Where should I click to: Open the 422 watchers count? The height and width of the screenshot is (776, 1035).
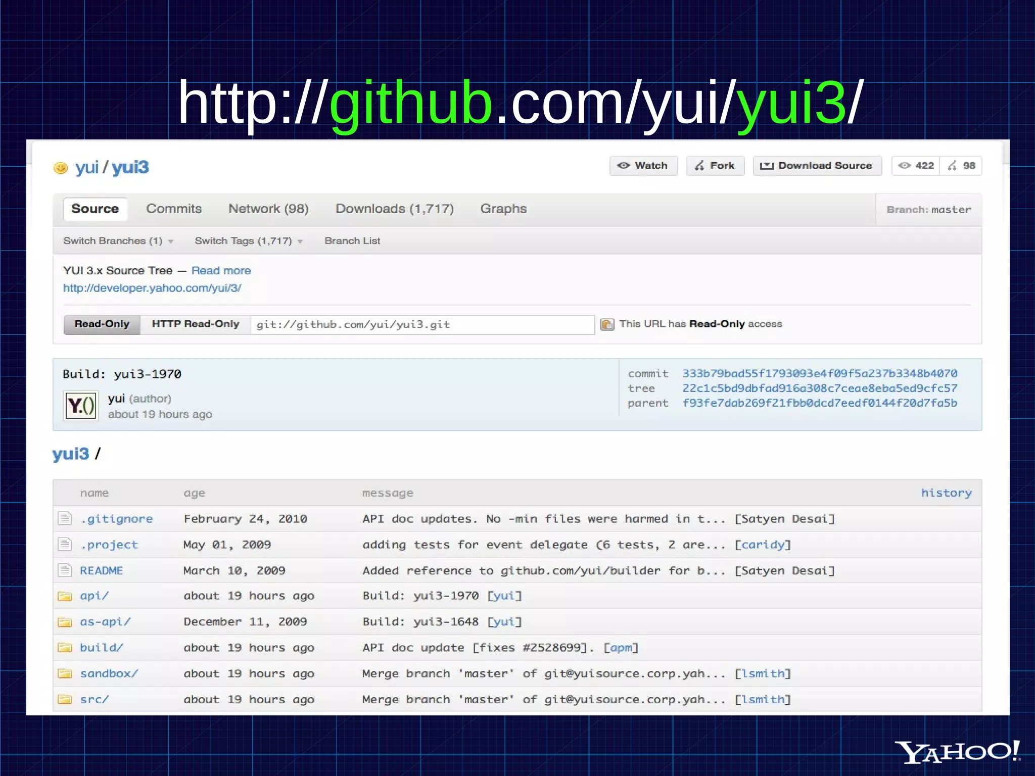(x=916, y=166)
